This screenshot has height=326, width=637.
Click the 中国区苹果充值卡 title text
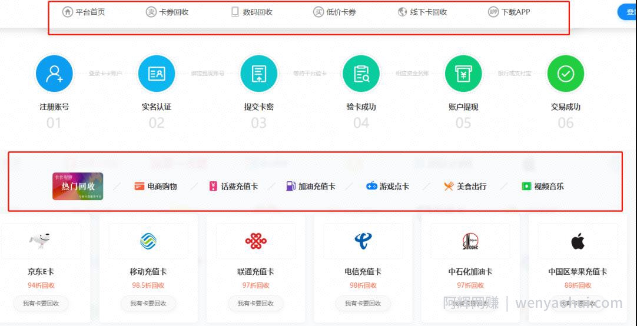(x=578, y=272)
